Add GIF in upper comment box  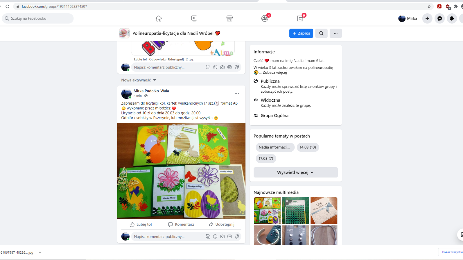[x=229, y=67]
